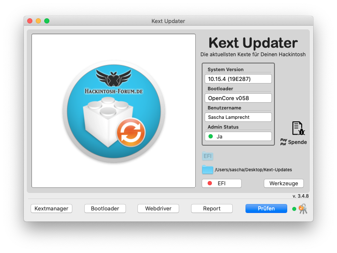Click the keychain keys icon
The image size is (337, 253).
pyautogui.click(x=303, y=209)
